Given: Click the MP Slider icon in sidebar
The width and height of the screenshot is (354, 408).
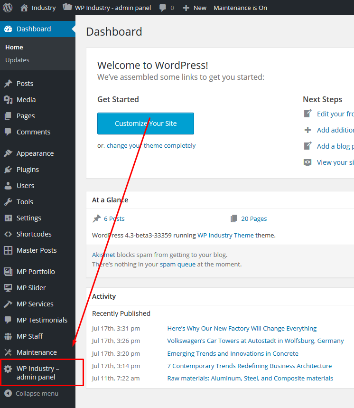Looking at the screenshot, I should pos(8,288).
